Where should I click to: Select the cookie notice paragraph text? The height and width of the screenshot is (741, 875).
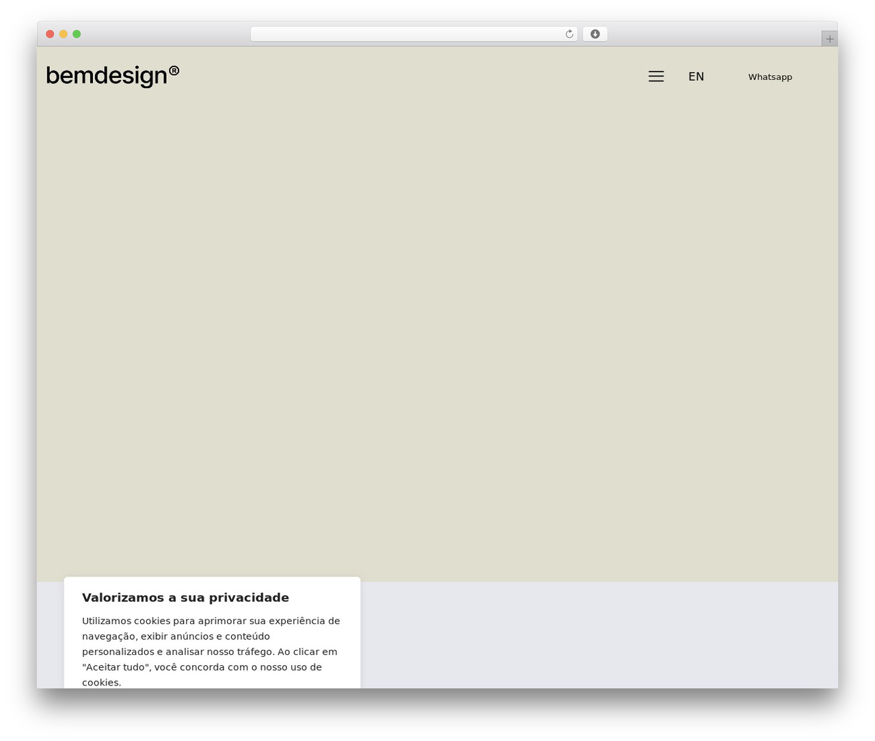211,651
